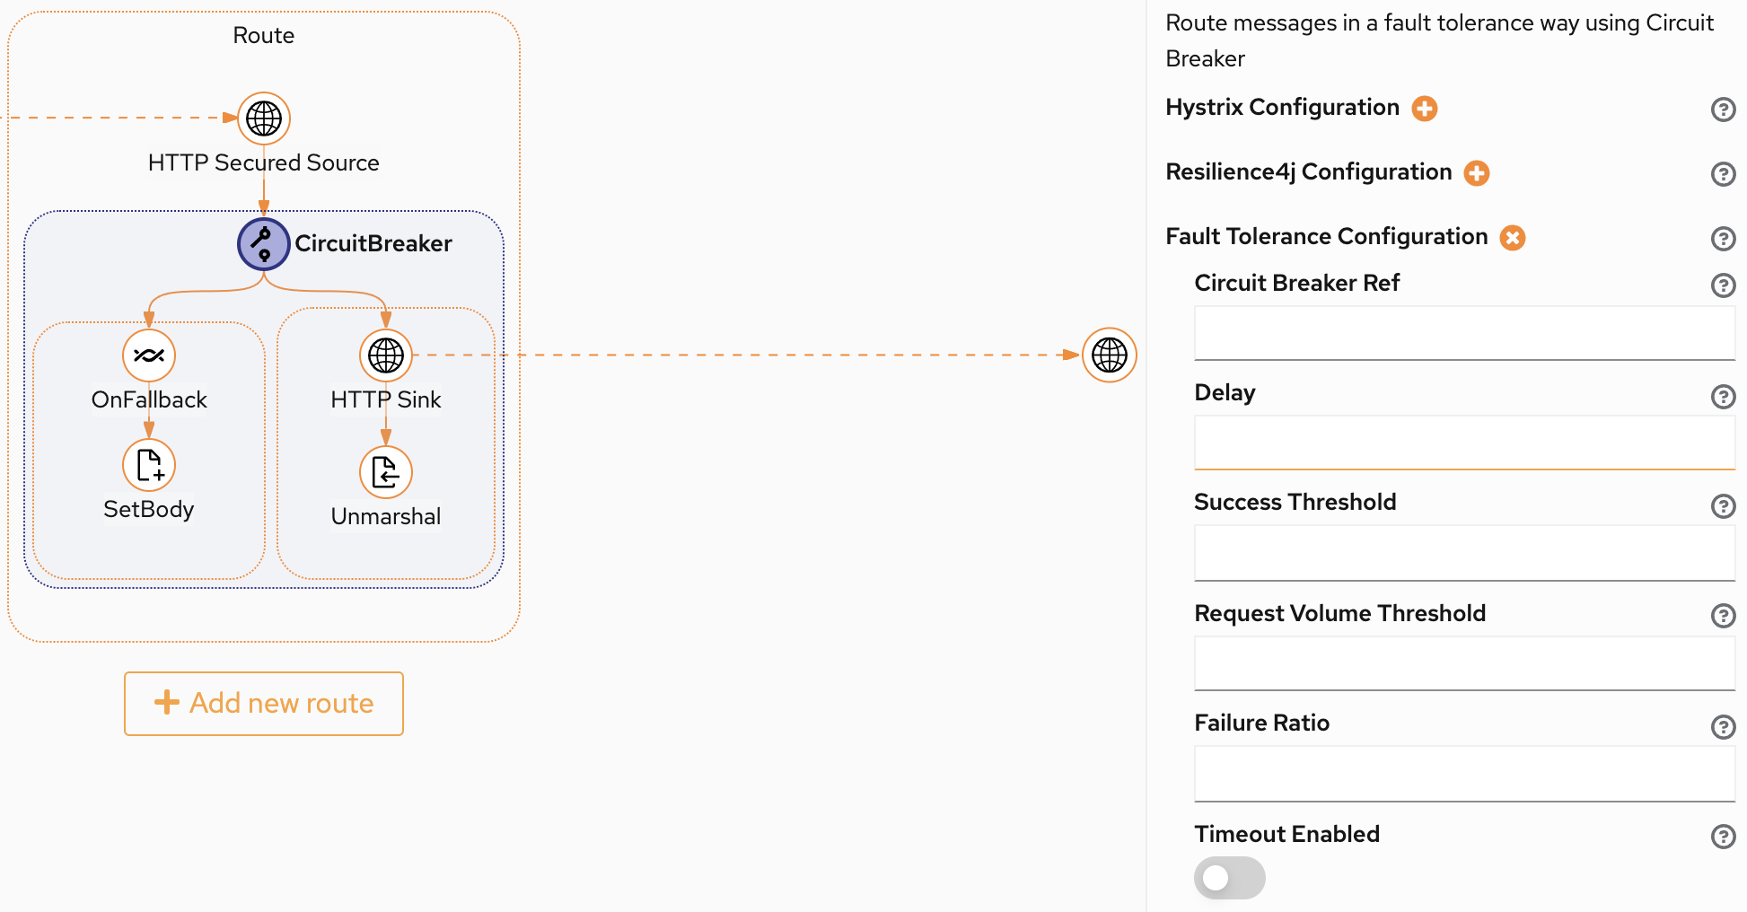
Task: Click the external HTTP endpoint globe icon
Action: (x=1110, y=355)
